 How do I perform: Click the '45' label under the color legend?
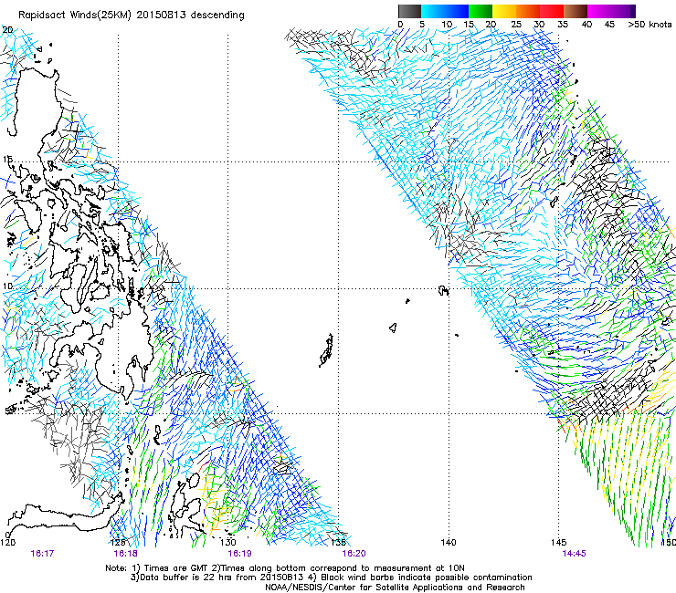pos(609,24)
